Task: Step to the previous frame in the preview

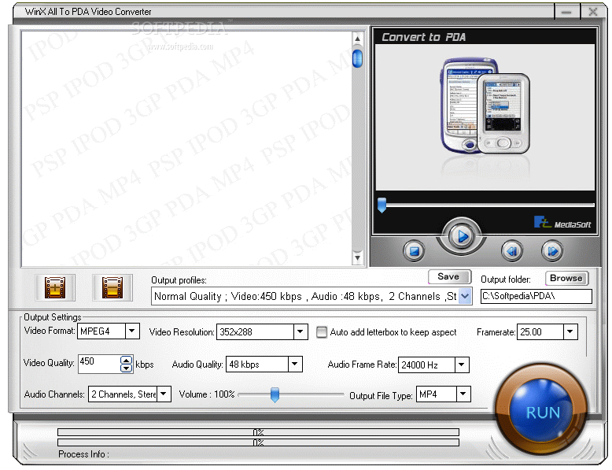Action: click(512, 251)
